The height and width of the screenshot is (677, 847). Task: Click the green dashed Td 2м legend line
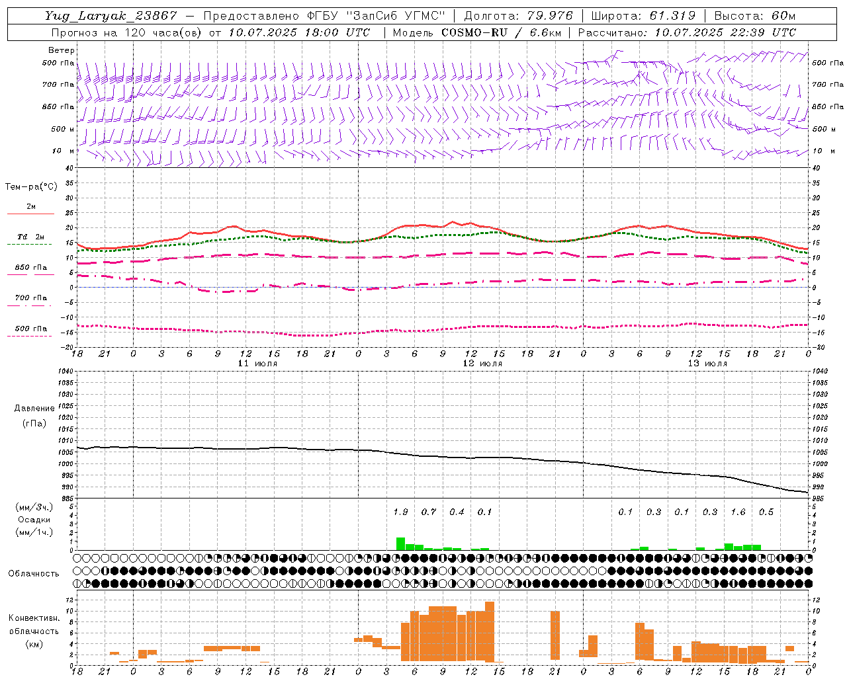click(29, 244)
